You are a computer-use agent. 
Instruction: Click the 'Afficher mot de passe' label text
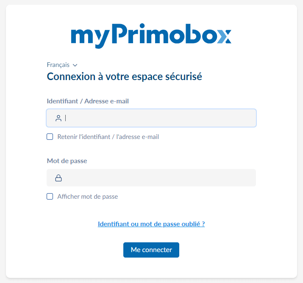pyautogui.click(x=88, y=197)
